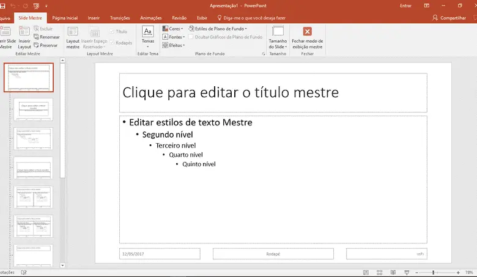Start slideshow from quick access toolbar
Screen dimensions: 477x277
click(x=36, y=6)
